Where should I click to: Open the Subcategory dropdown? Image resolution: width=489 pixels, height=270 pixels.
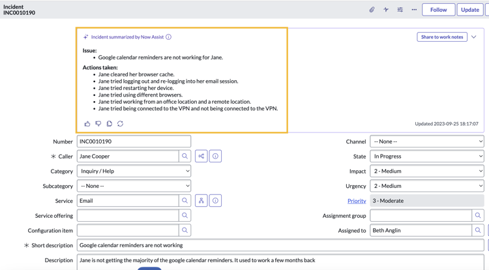(134, 186)
